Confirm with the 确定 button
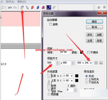 [x=94, y=22]
